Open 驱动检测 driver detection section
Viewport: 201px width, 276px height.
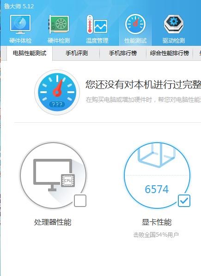click(174, 29)
